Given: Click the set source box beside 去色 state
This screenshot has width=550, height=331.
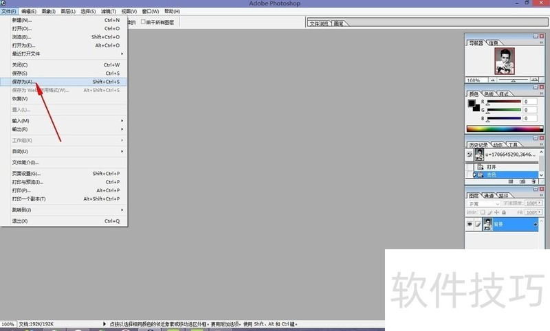Looking at the screenshot, I should (x=470, y=174).
